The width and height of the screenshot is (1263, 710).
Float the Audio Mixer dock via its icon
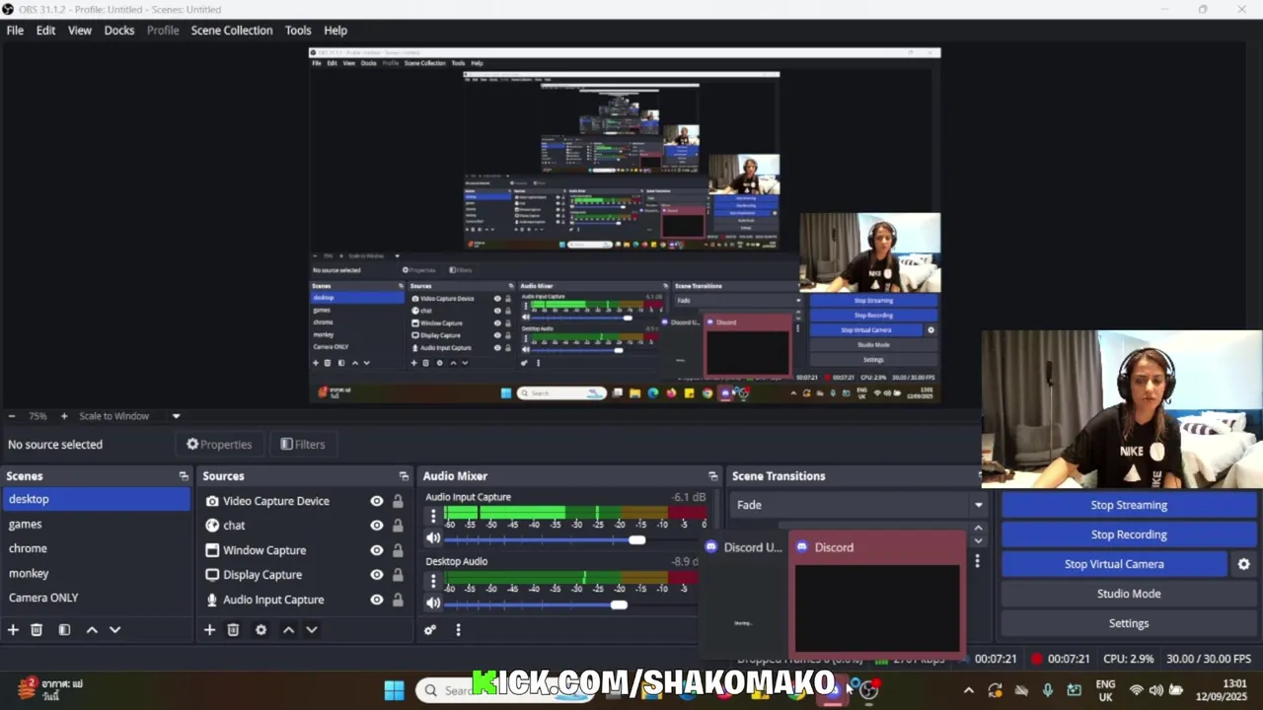pyautogui.click(x=712, y=476)
